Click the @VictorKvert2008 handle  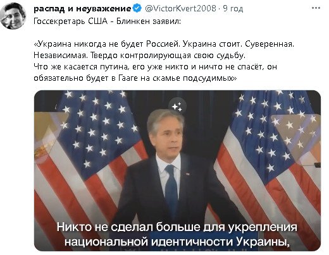[181, 9]
